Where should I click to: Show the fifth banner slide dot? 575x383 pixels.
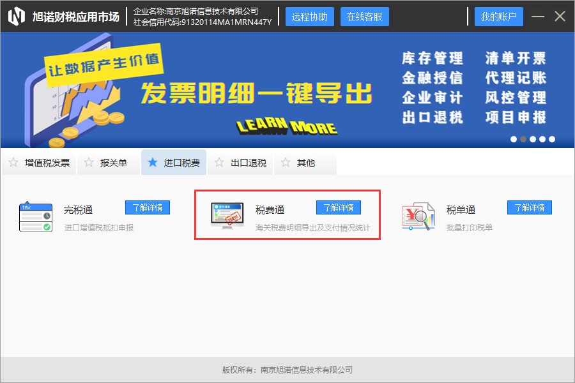click(x=552, y=139)
